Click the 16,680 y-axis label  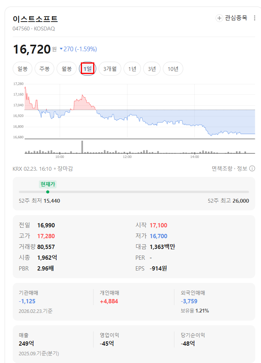pyautogui.click(x=18, y=137)
